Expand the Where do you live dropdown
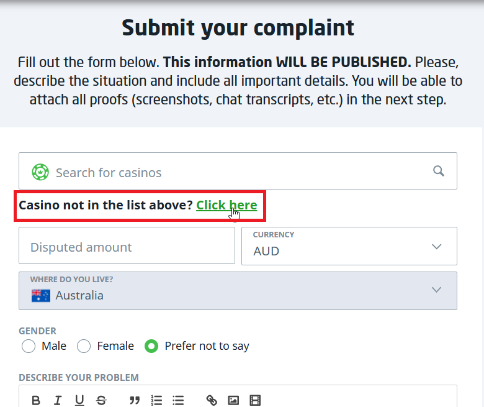This screenshot has height=407, width=484. [x=436, y=290]
